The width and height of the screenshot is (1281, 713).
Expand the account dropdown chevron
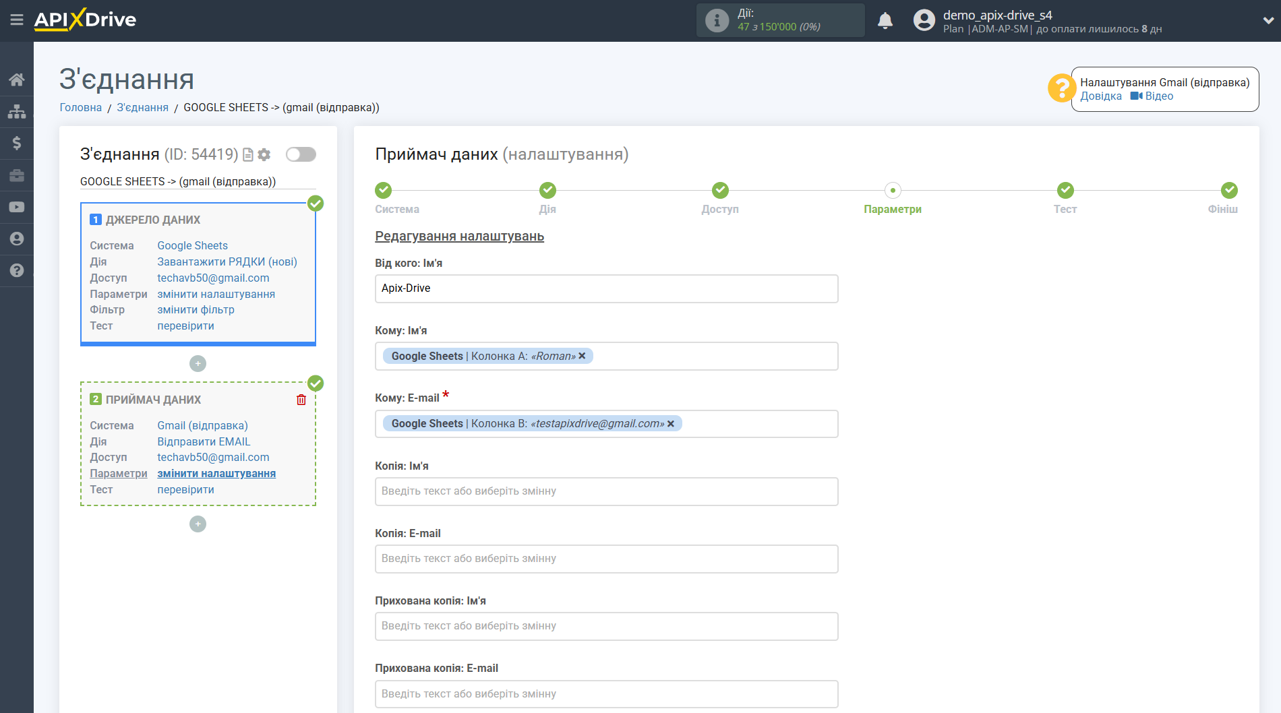pyautogui.click(x=1268, y=20)
